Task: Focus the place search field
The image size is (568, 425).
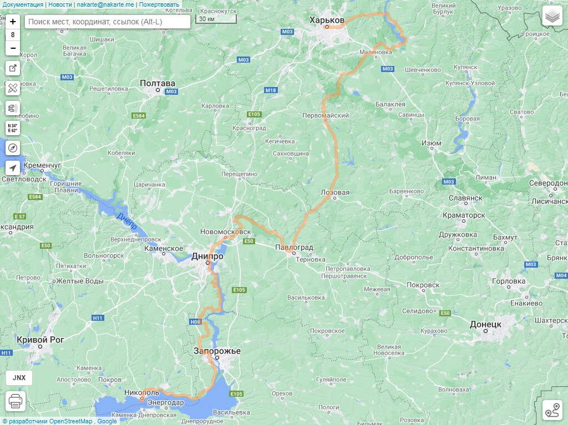Action: 108,22
